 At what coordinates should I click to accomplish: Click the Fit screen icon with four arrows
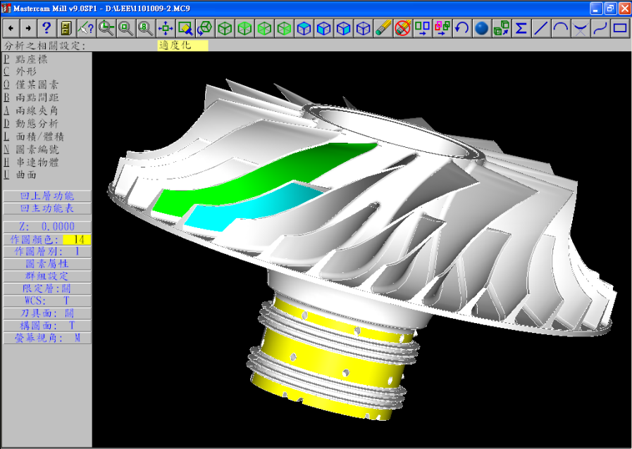[x=166, y=28]
